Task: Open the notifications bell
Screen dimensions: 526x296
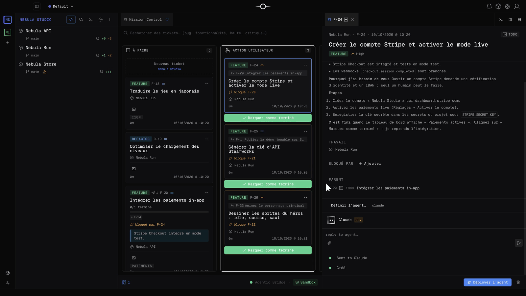Action: pyautogui.click(x=489, y=6)
